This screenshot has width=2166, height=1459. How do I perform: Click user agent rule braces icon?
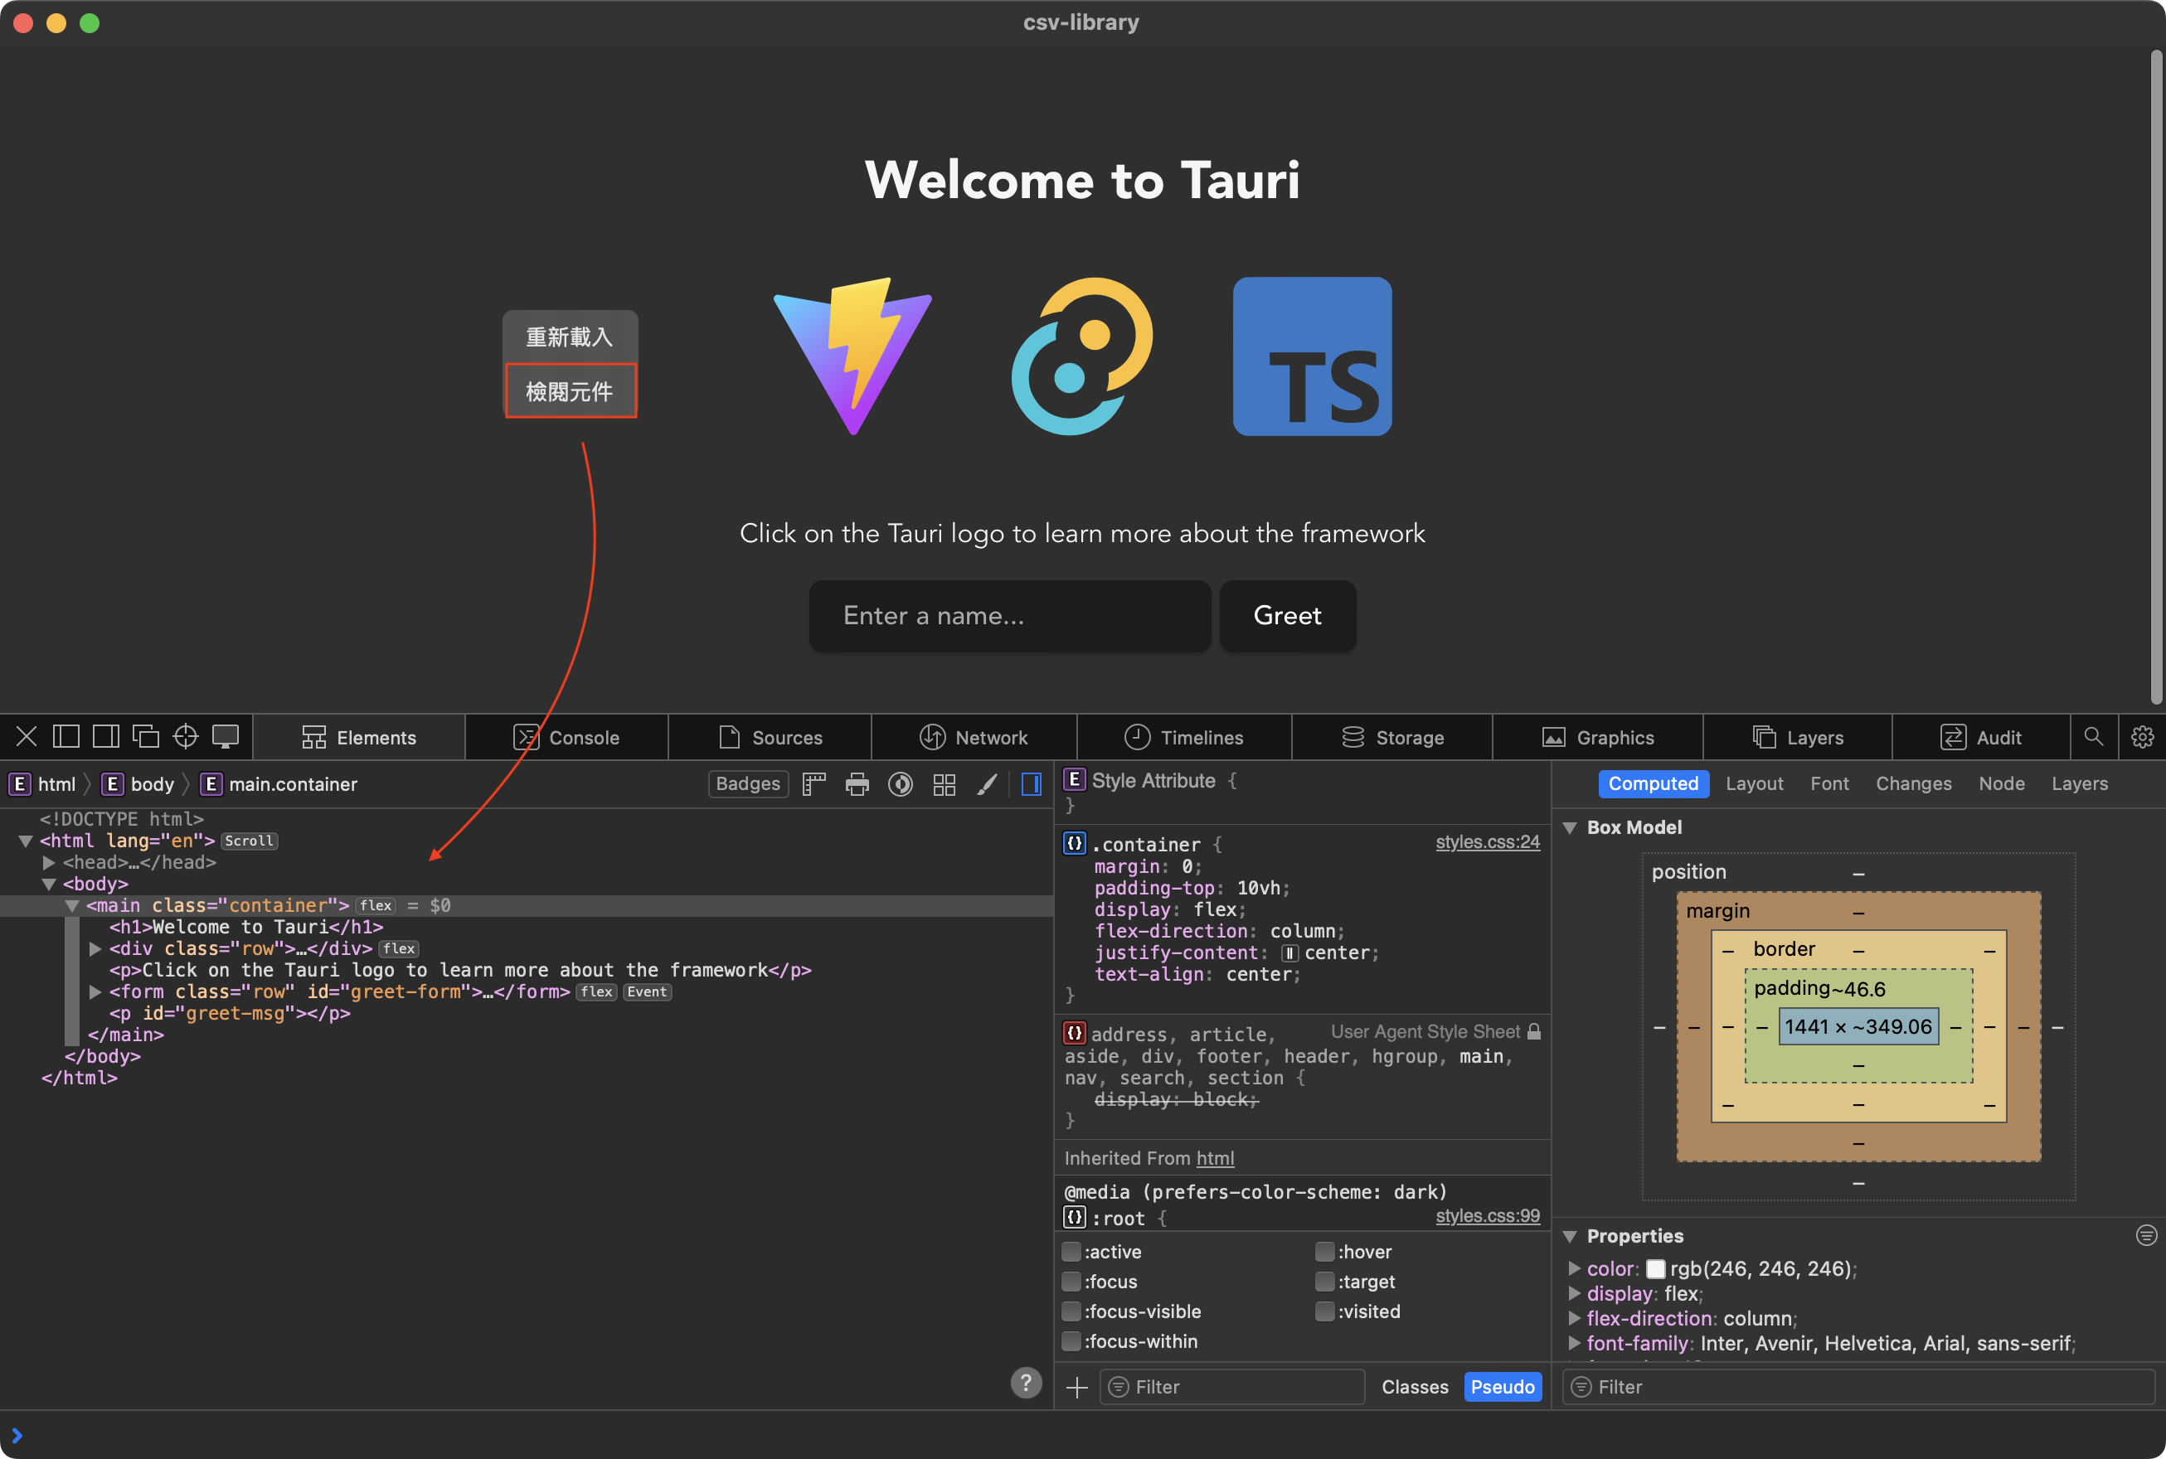click(x=1074, y=1033)
